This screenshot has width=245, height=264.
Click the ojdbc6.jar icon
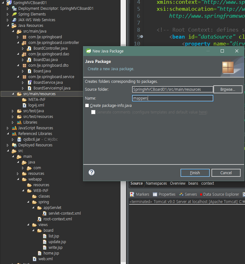19,139
